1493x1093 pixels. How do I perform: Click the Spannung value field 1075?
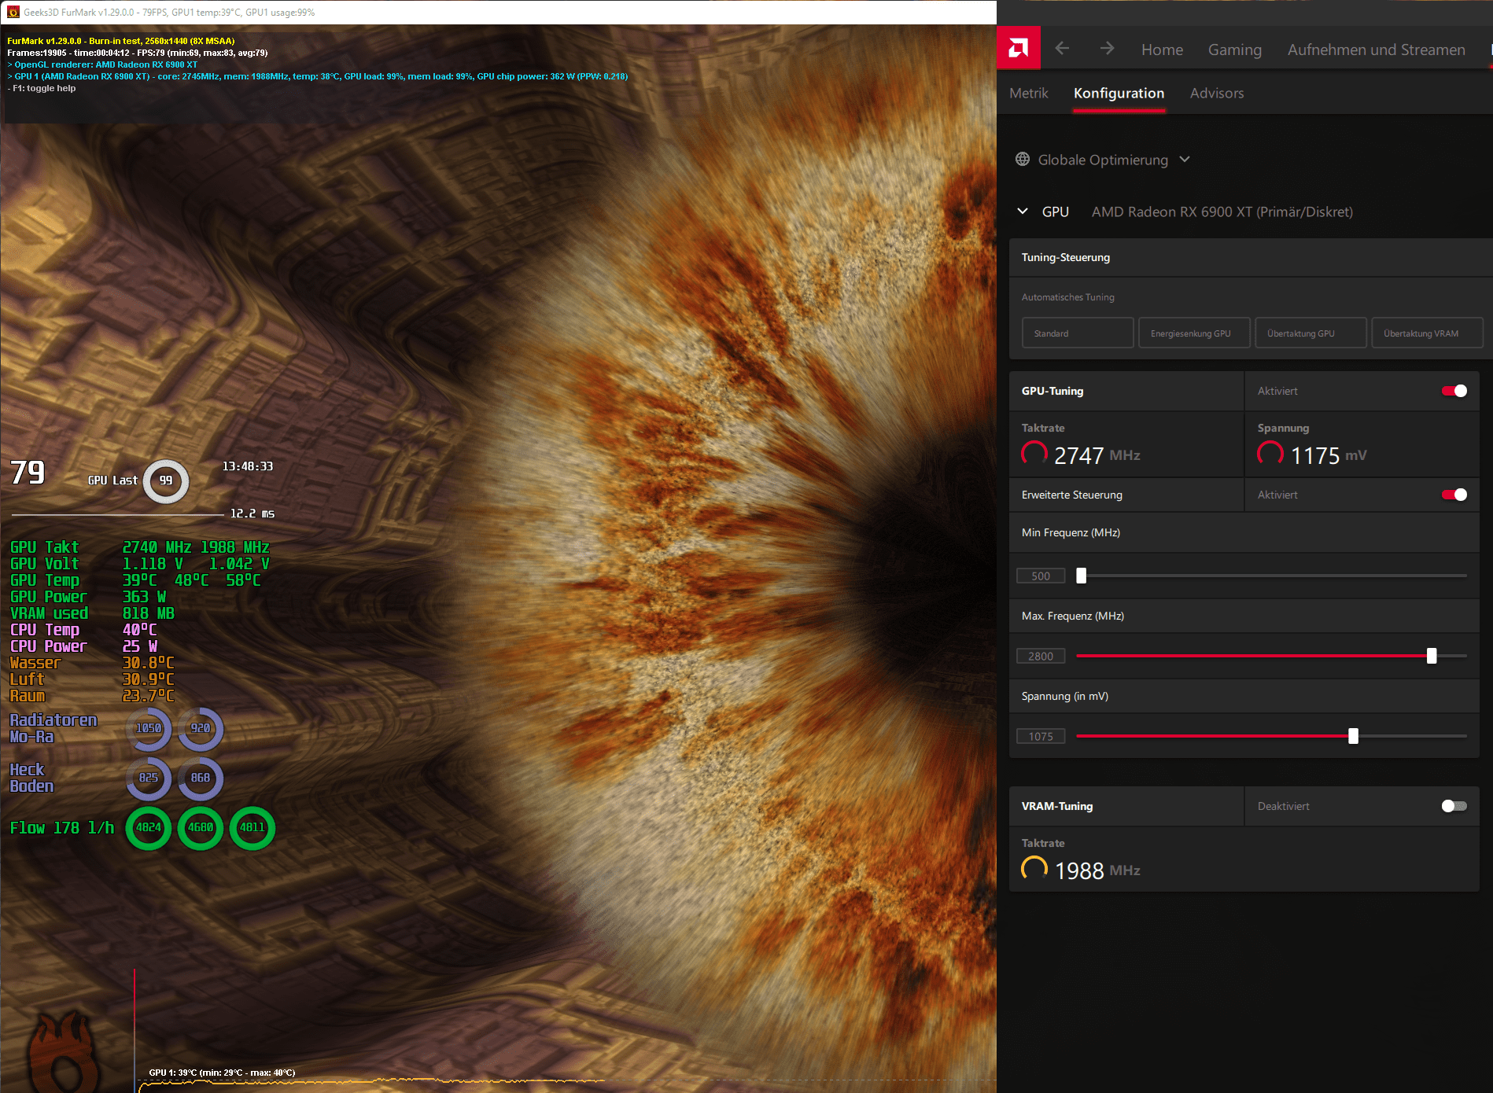point(1041,736)
